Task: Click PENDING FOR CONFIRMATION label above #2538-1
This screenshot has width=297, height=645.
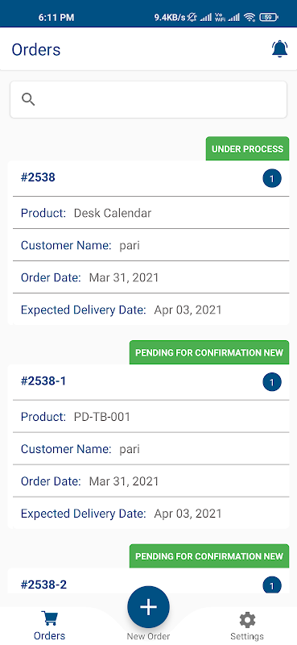Action: coord(209,352)
